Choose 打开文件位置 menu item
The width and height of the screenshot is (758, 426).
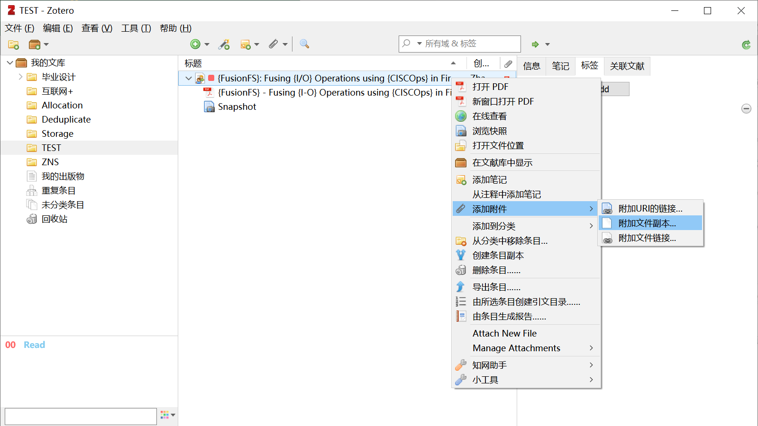pyautogui.click(x=527, y=145)
